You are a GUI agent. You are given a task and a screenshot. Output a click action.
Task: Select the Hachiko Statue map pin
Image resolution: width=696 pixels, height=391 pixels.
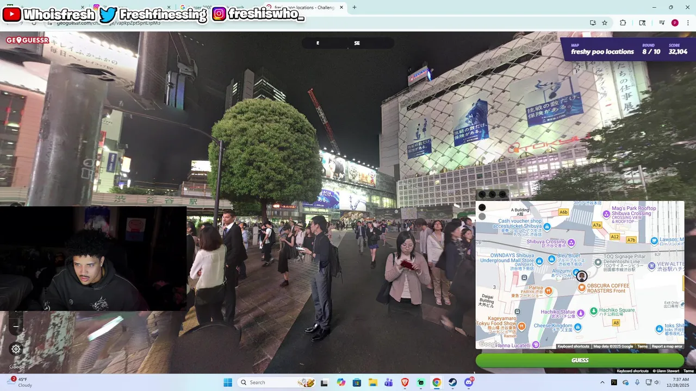tap(580, 313)
